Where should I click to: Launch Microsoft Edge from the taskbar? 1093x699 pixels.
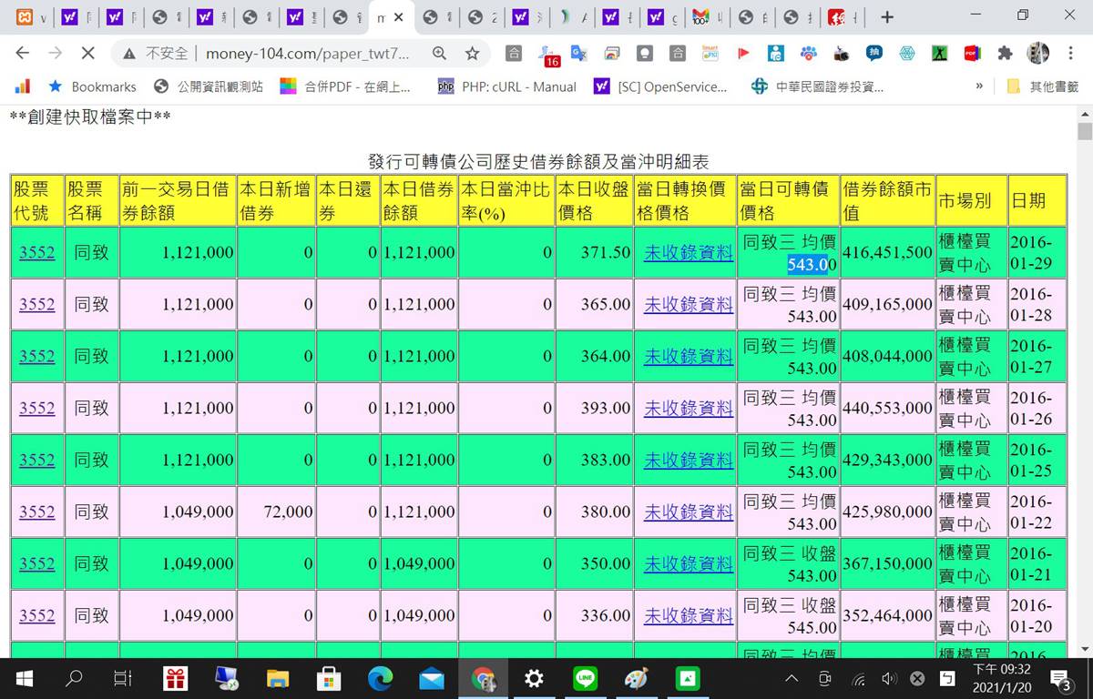[380, 678]
